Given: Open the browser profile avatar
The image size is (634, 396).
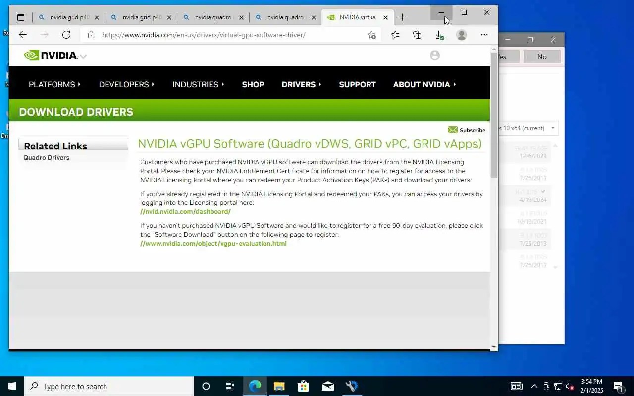Looking at the screenshot, I should click(x=462, y=35).
